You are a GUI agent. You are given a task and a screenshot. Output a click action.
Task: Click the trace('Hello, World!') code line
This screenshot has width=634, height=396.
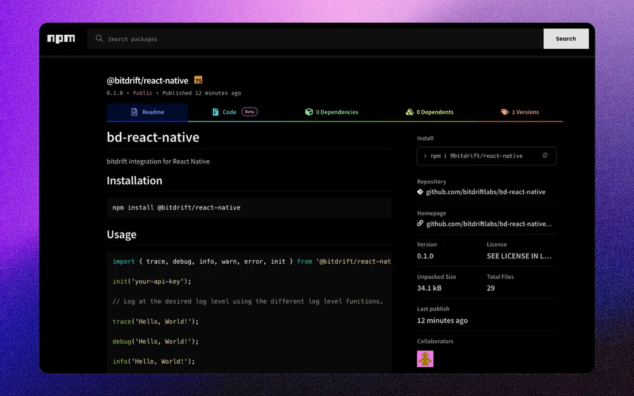[x=156, y=322]
